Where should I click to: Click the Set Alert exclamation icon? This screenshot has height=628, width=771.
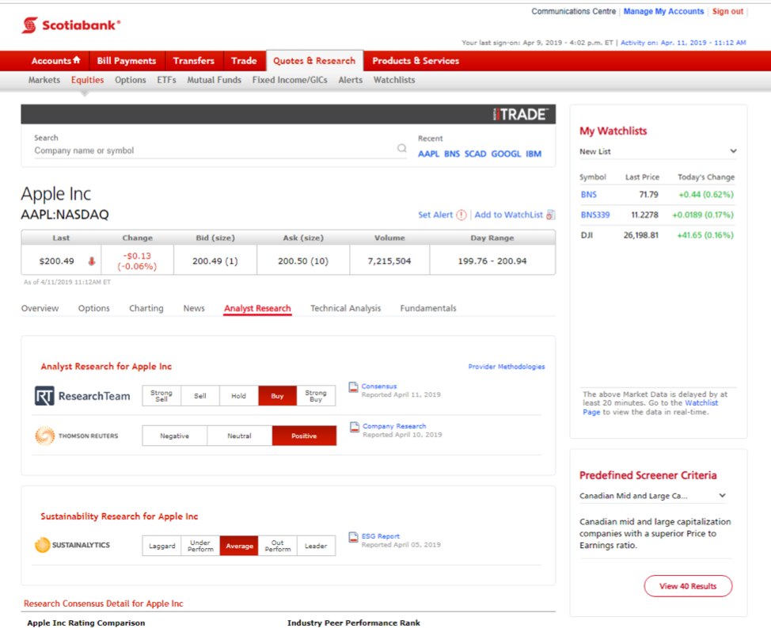pos(461,215)
